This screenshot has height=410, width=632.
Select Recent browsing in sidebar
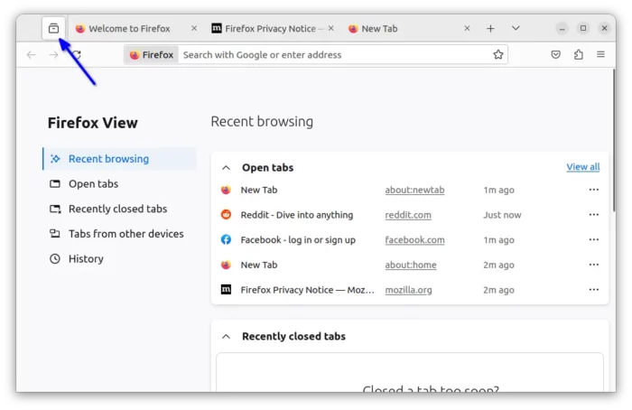[x=119, y=159]
